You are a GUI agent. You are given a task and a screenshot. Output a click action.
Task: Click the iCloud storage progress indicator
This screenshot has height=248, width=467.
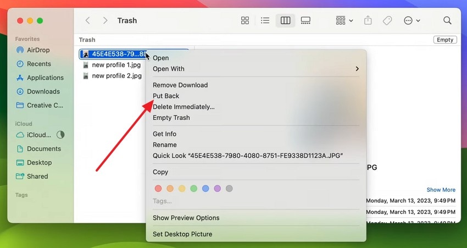click(x=60, y=135)
